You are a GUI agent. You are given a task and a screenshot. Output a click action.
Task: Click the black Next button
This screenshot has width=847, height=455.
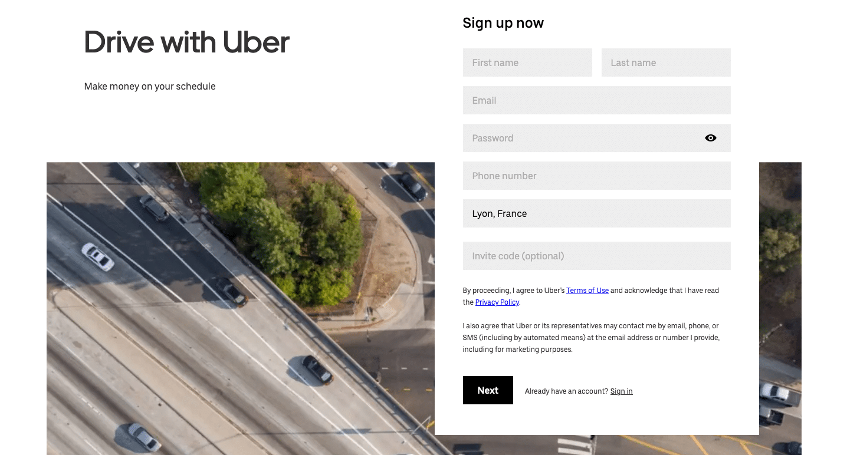pos(488,390)
